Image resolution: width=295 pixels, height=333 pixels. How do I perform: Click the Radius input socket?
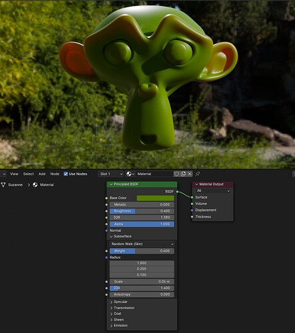[107, 258]
